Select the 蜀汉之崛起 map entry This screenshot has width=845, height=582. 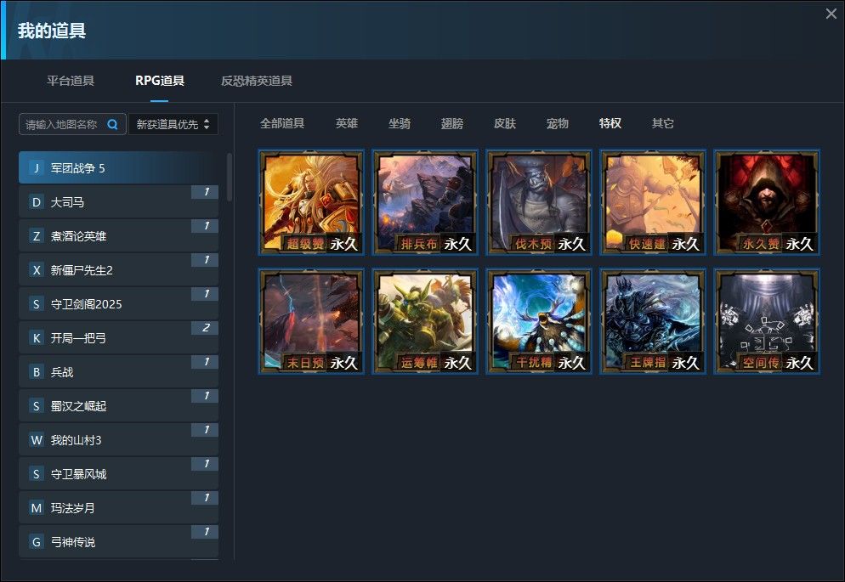[x=118, y=405]
